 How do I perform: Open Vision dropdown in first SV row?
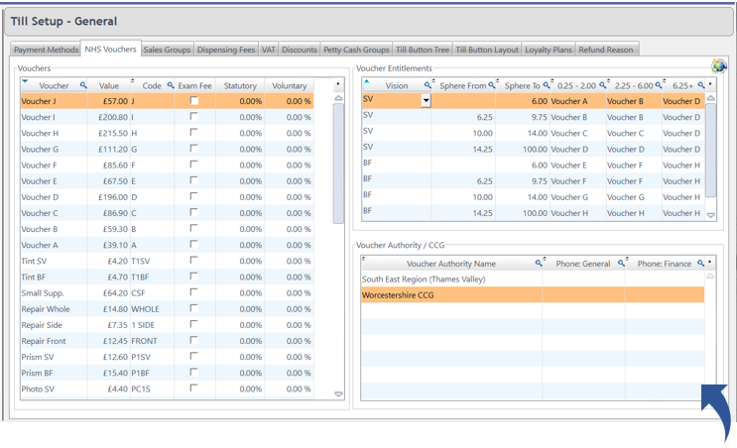click(x=426, y=100)
